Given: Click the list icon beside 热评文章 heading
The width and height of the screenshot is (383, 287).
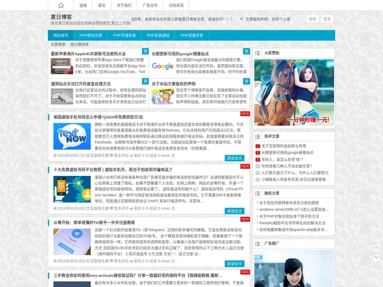Looking at the screenshot, I should pyautogui.click(x=257, y=137).
